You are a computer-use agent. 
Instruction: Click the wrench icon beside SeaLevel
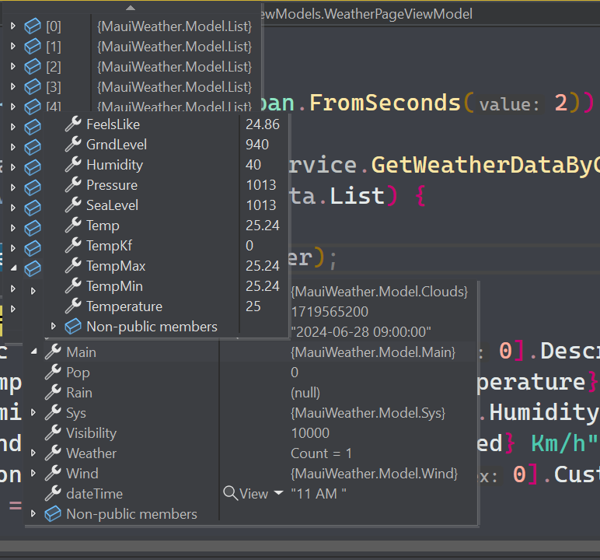coord(73,205)
